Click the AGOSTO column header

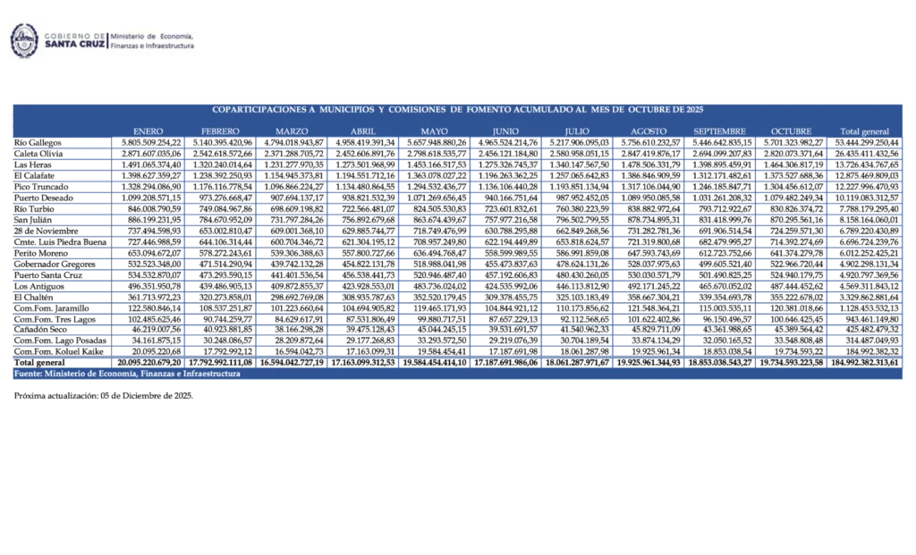pyautogui.click(x=649, y=131)
